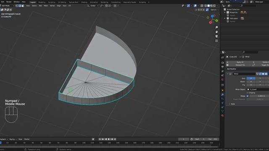Expand the Blueprints collection
The height and width of the screenshot is (151, 269).
point(225,13)
